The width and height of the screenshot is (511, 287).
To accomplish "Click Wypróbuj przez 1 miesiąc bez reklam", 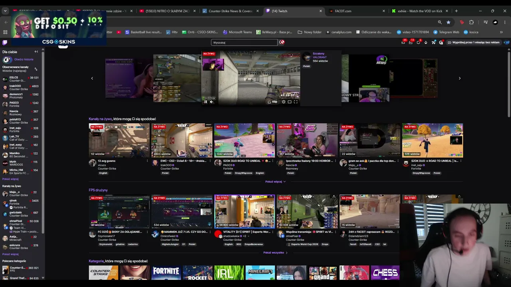I will (473, 42).
